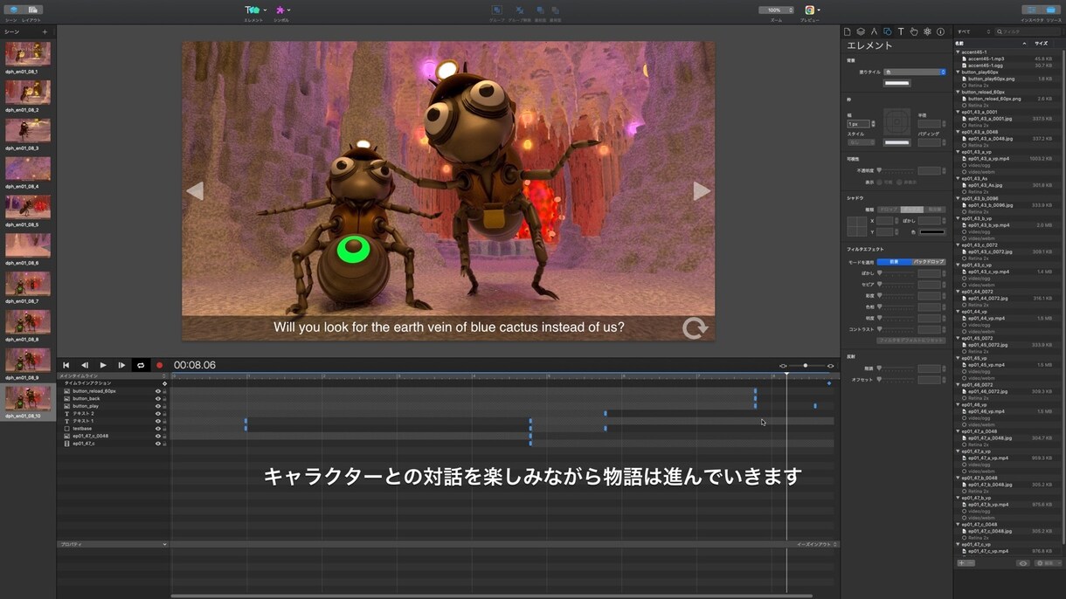Open the Symbols toolbar menu

282,12
